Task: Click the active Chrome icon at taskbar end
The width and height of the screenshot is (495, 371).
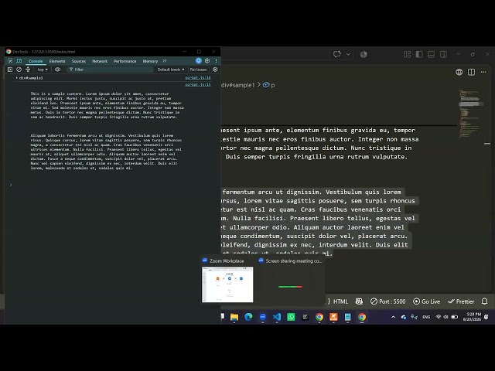Action: 362,317
